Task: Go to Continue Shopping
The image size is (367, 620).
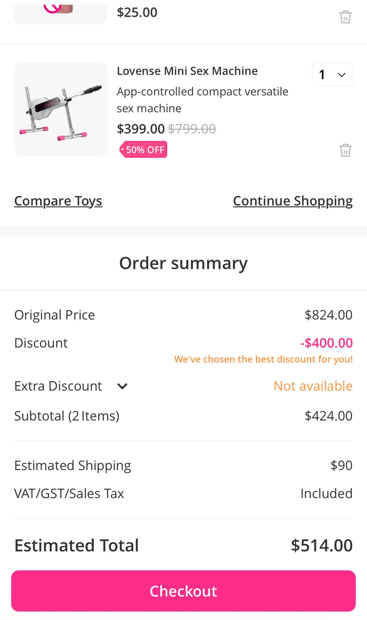Action: (292, 201)
